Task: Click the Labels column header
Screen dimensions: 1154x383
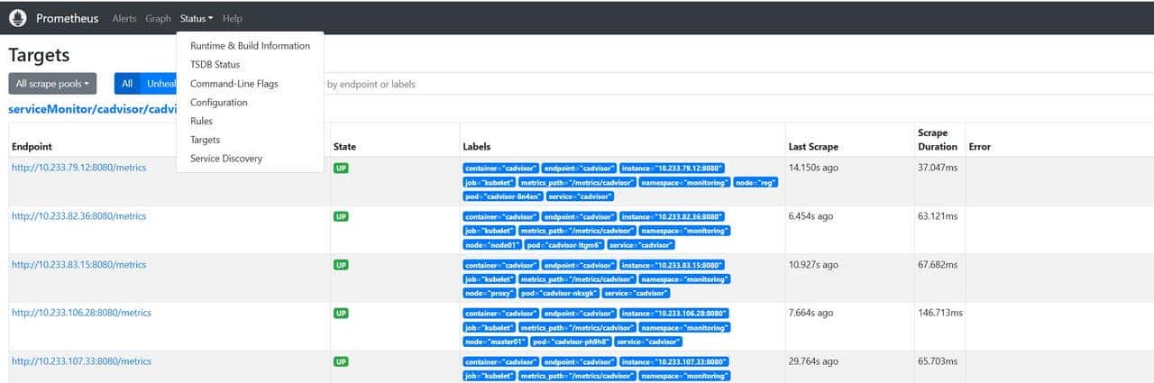Action: pyautogui.click(x=477, y=146)
